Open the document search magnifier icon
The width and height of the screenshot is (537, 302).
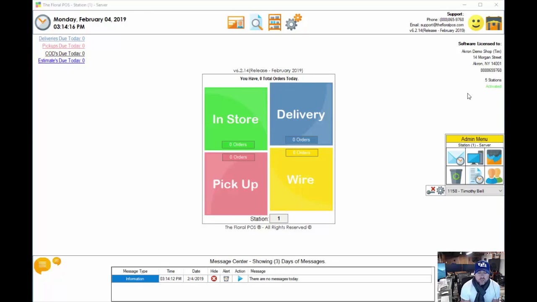coord(256,23)
